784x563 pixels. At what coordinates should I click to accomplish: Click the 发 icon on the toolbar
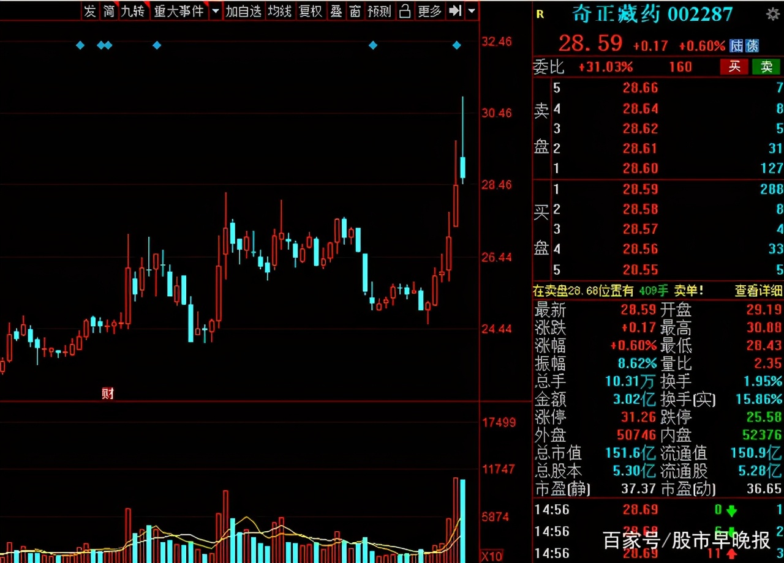click(89, 10)
